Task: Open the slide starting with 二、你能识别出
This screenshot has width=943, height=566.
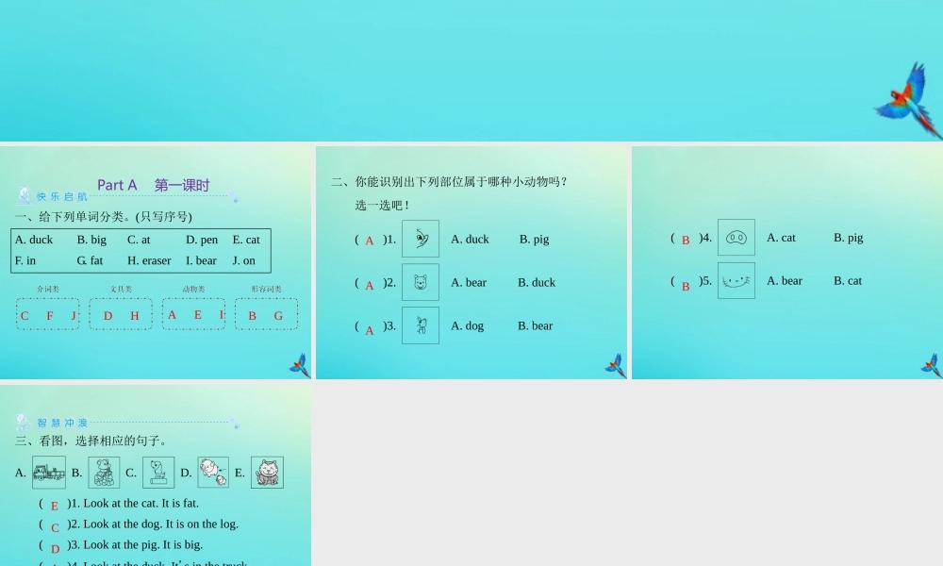Action: 471,263
